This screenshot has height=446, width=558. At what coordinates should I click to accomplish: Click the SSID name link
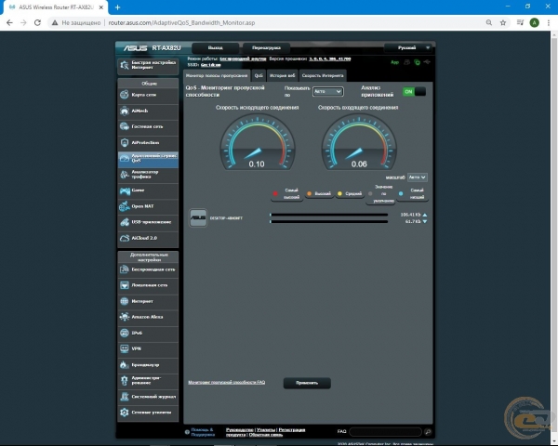point(210,65)
